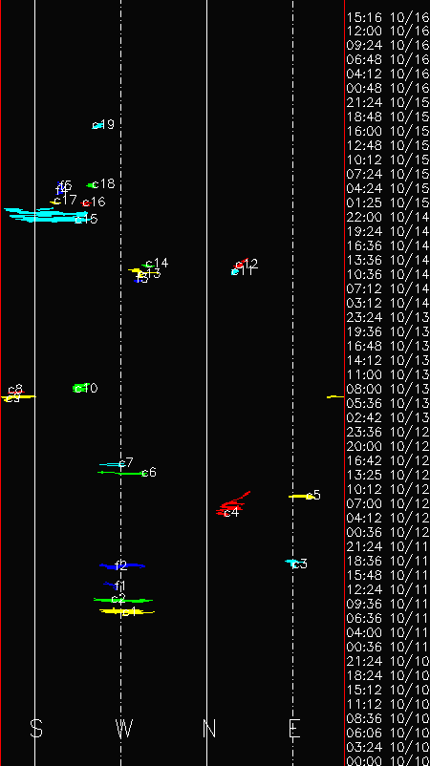Select the red c12 event marker

242,264
